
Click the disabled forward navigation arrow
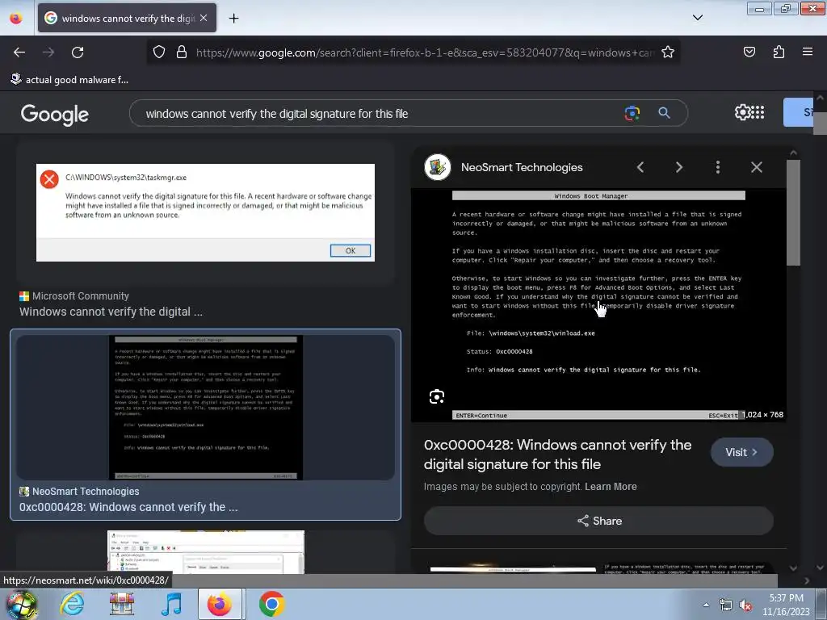point(48,52)
